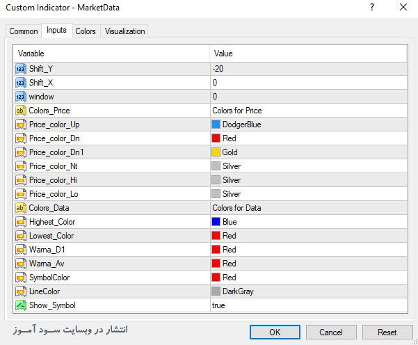This screenshot has height=345, width=418.
Task: Close the Custom Indicator dialog
Action: 403,7
